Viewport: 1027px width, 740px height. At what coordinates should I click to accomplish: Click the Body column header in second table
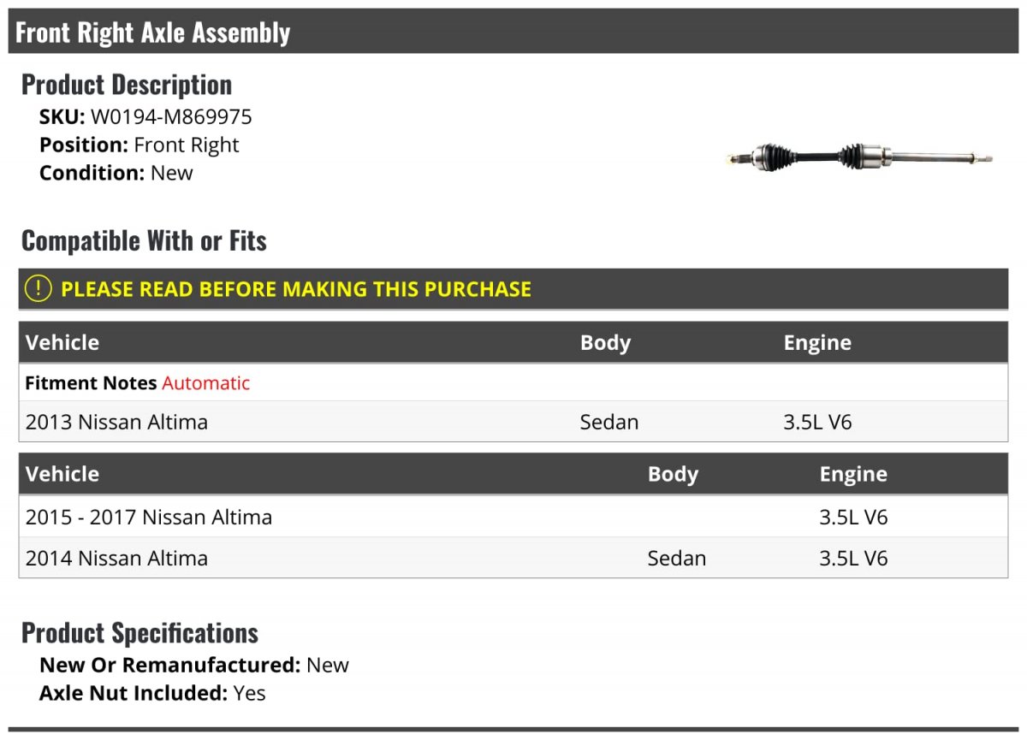pyautogui.click(x=673, y=474)
